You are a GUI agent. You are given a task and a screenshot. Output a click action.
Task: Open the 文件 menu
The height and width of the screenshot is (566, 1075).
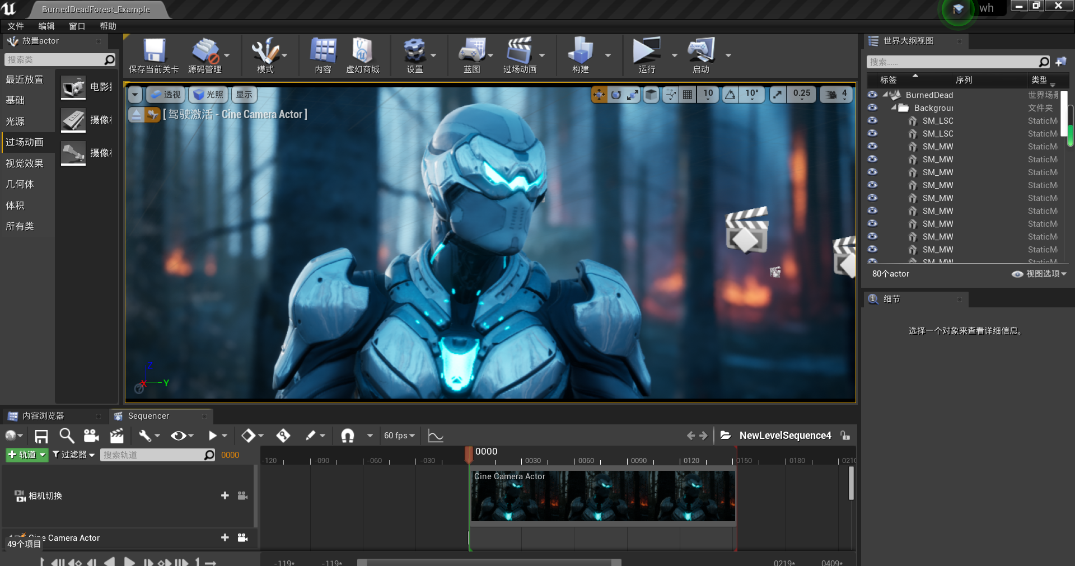(16, 26)
